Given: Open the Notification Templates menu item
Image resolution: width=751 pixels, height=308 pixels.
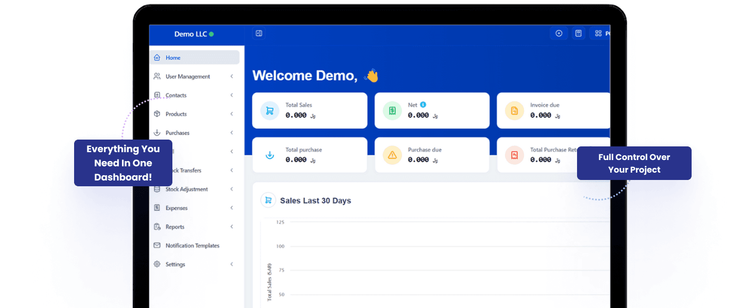Looking at the screenshot, I should pos(194,246).
